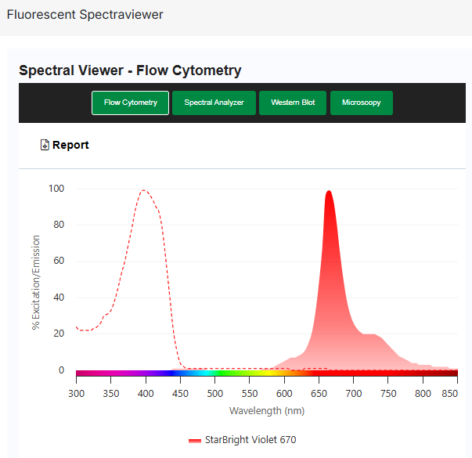Viewport: 472px width, 458px height.
Task: Go to the Microscopy tab
Action: tap(361, 103)
